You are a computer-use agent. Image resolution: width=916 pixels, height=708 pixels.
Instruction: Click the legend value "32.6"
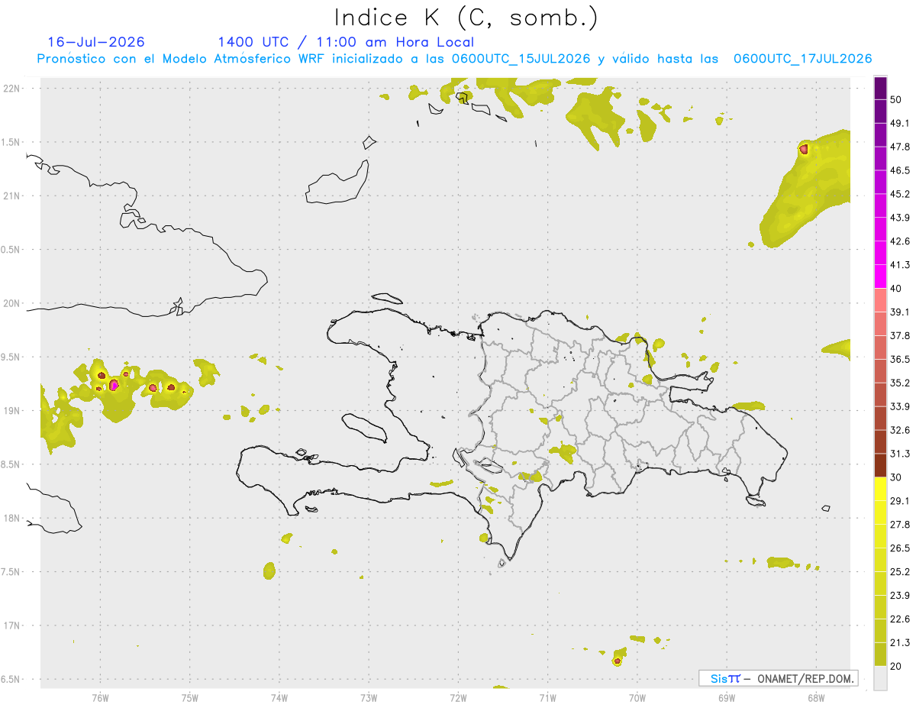[x=900, y=429]
